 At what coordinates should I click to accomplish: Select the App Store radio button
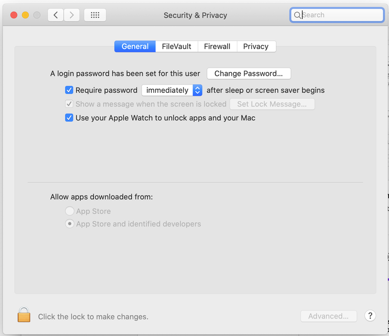(x=70, y=211)
